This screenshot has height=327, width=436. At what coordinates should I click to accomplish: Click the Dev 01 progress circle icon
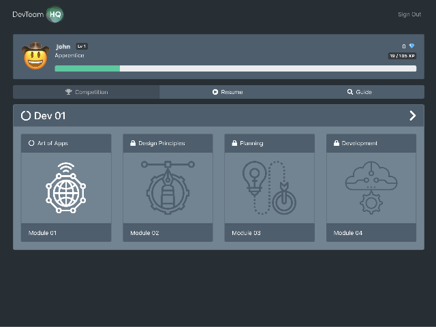pyautogui.click(x=26, y=116)
